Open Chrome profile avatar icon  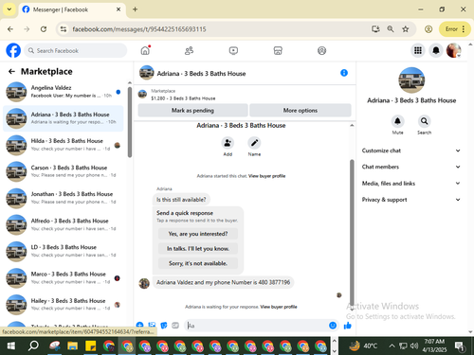pyautogui.click(x=428, y=29)
